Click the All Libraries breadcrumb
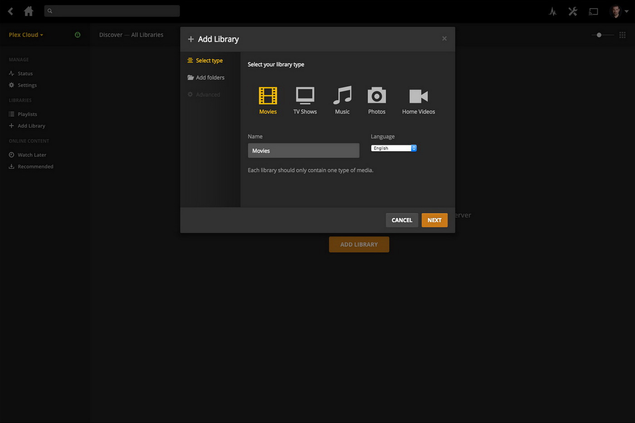The image size is (635, 423). tap(147, 35)
